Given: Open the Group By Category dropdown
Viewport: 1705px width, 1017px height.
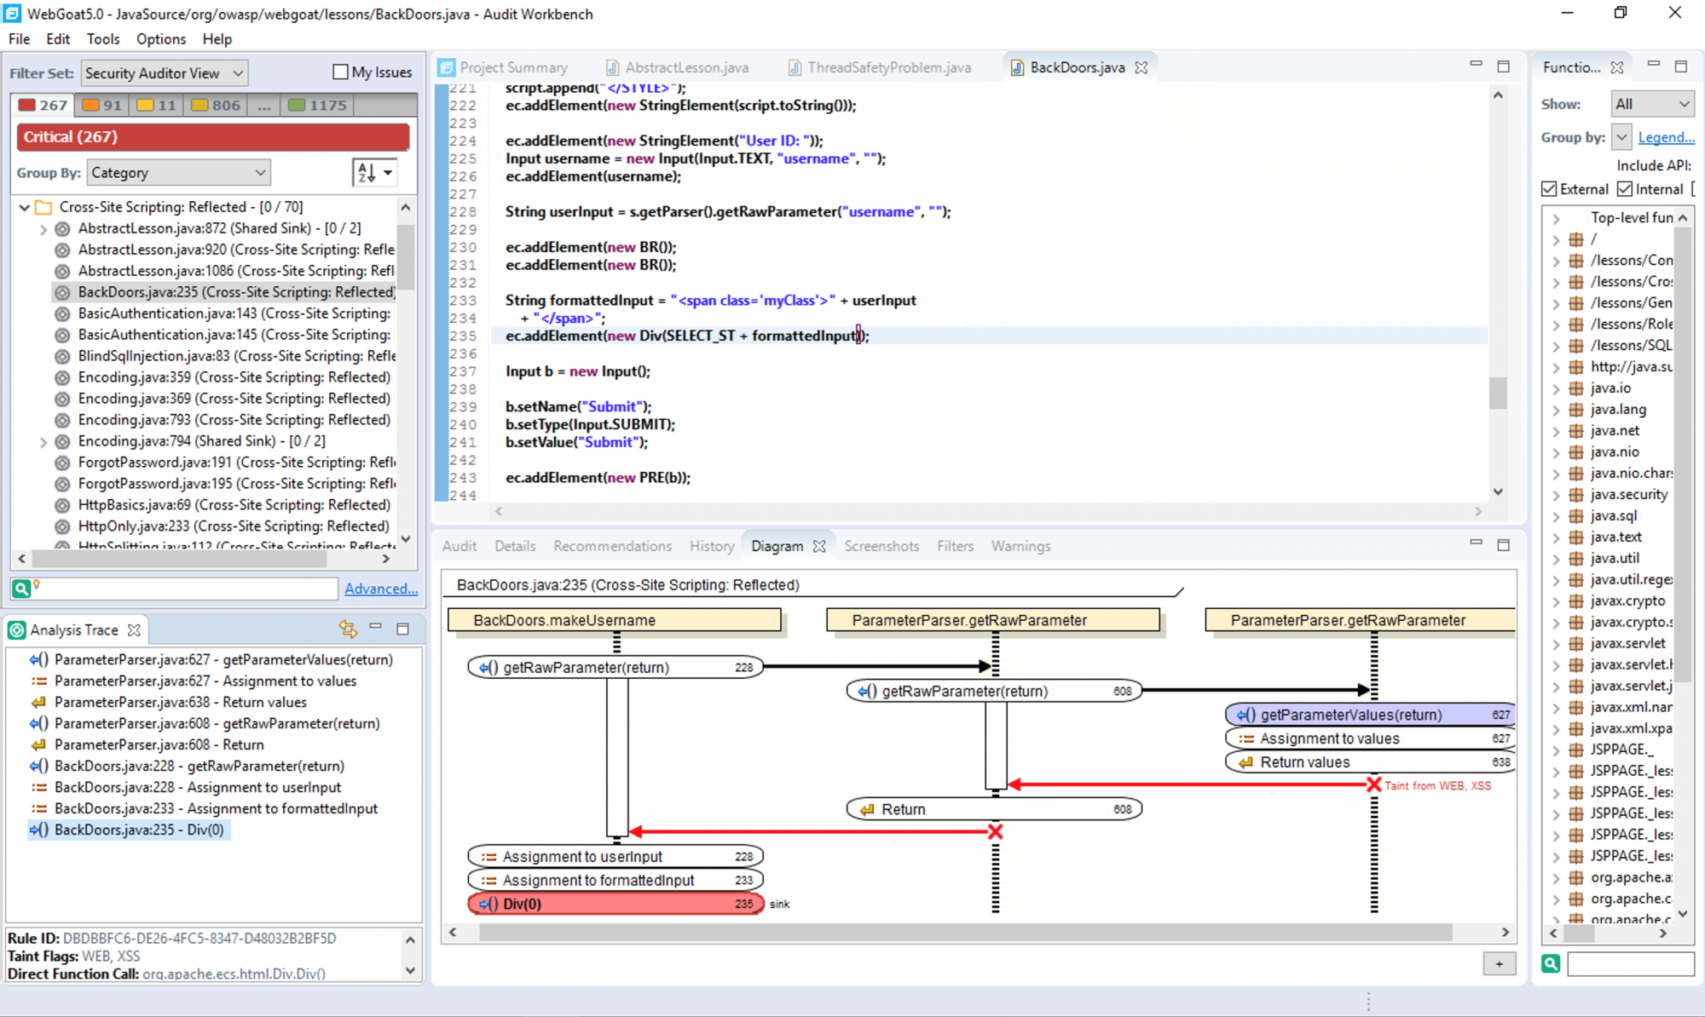Looking at the screenshot, I should point(177,173).
